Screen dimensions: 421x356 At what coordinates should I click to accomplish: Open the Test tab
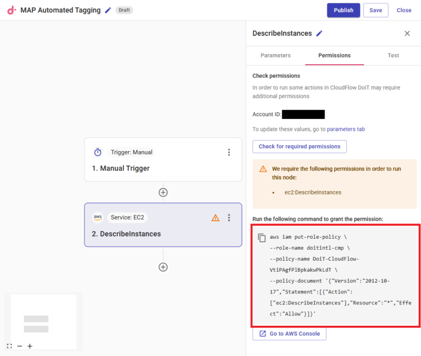[393, 55]
